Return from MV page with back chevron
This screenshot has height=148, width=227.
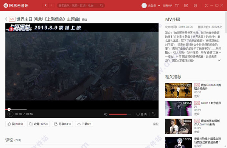pos(6,19)
